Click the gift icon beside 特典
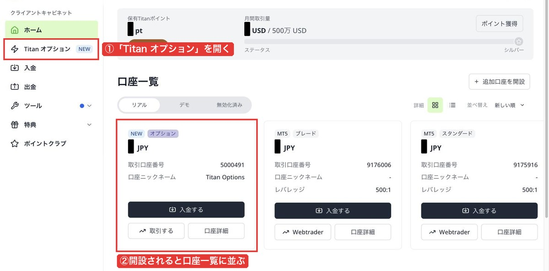This screenshot has width=549, height=271. 15,125
